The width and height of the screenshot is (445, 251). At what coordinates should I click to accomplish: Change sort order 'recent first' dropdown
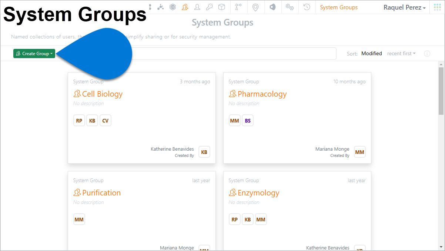(x=401, y=54)
